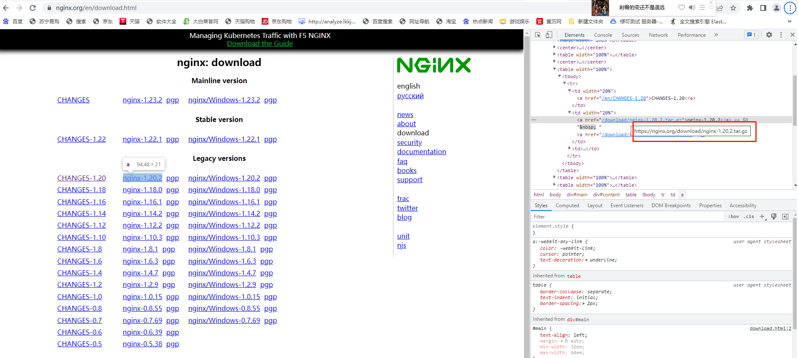The image size is (798, 358).
Task: Open the DevTools issues counter badge
Action: coord(751,35)
